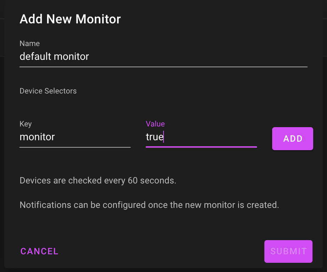Click the 'Name' field label
Image resolution: width=327 pixels, height=272 pixels.
(30, 44)
